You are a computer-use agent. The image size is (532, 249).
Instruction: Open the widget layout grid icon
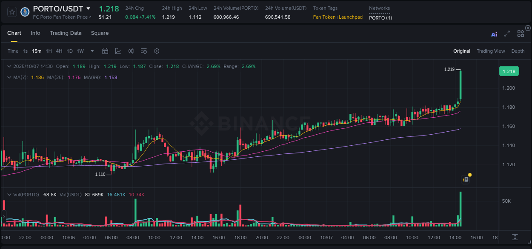[x=520, y=33]
